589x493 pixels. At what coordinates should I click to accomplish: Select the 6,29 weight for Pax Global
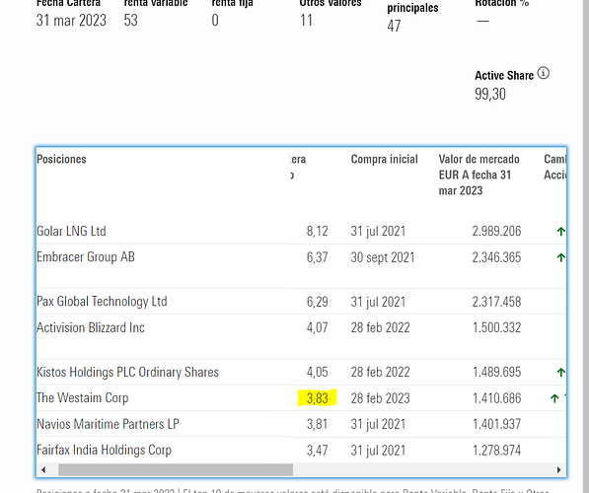[x=318, y=302]
